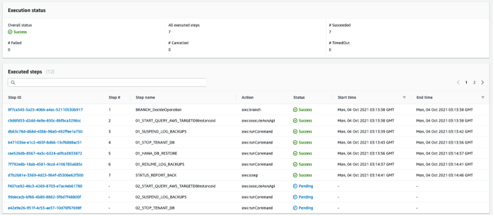Sort by End time using its arrow
This screenshot has height=216, width=494.
pos(483,98)
